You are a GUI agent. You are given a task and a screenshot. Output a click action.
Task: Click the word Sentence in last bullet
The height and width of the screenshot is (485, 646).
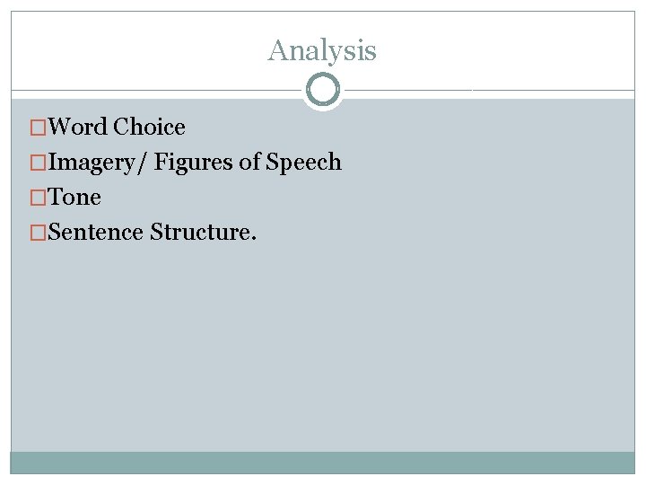96,233
